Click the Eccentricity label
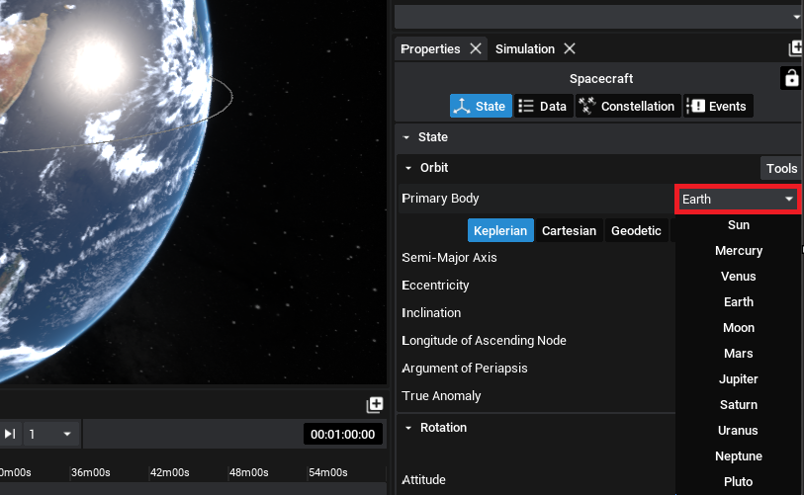Image resolution: width=804 pixels, height=495 pixels. coord(435,285)
